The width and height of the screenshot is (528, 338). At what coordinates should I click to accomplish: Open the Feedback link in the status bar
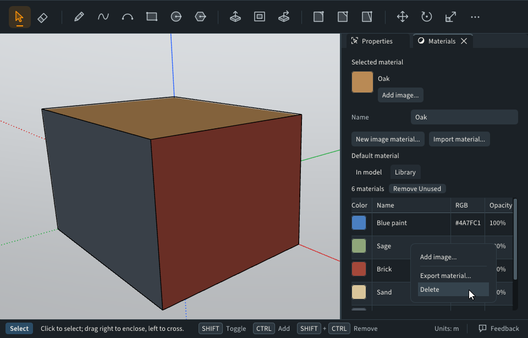pyautogui.click(x=499, y=329)
